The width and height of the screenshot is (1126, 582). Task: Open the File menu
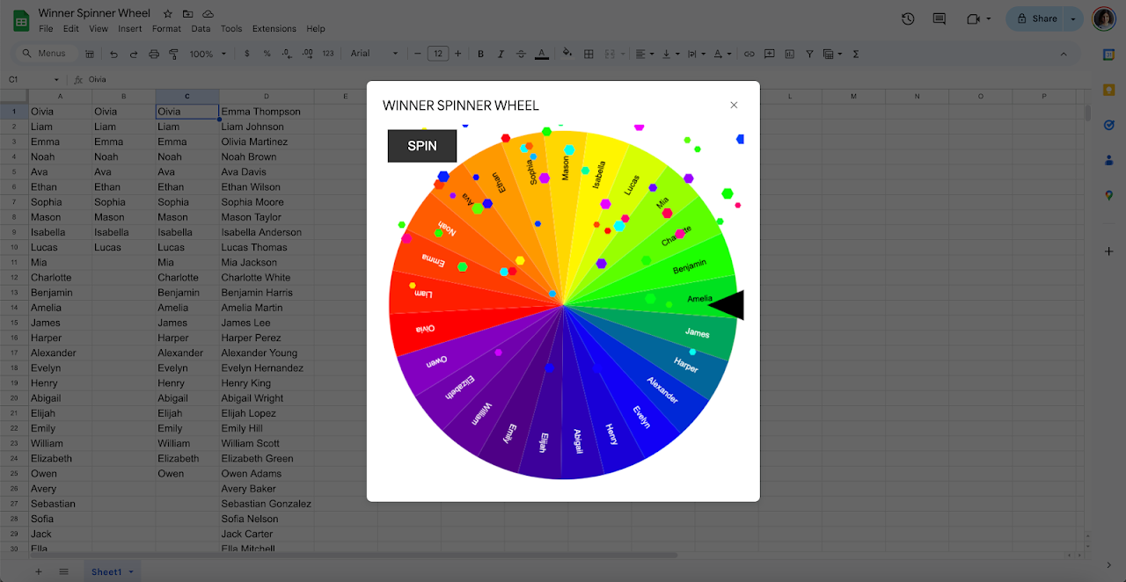(46, 29)
